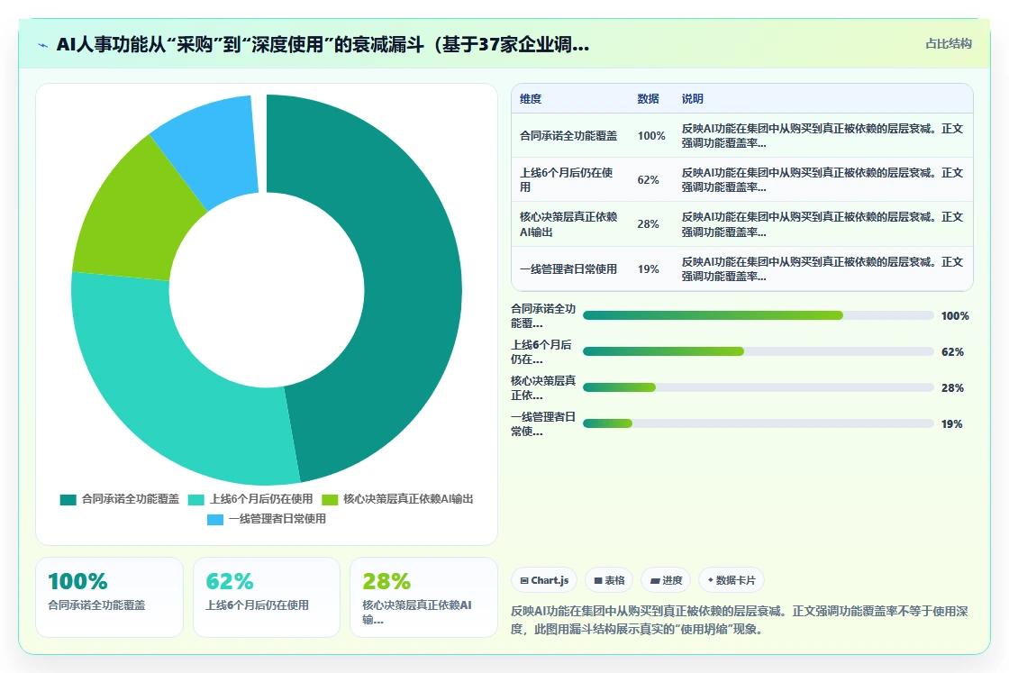Image resolution: width=1009 pixels, height=673 pixels.
Task: Click the 说明 text in the 19% row
Action: pos(823,269)
